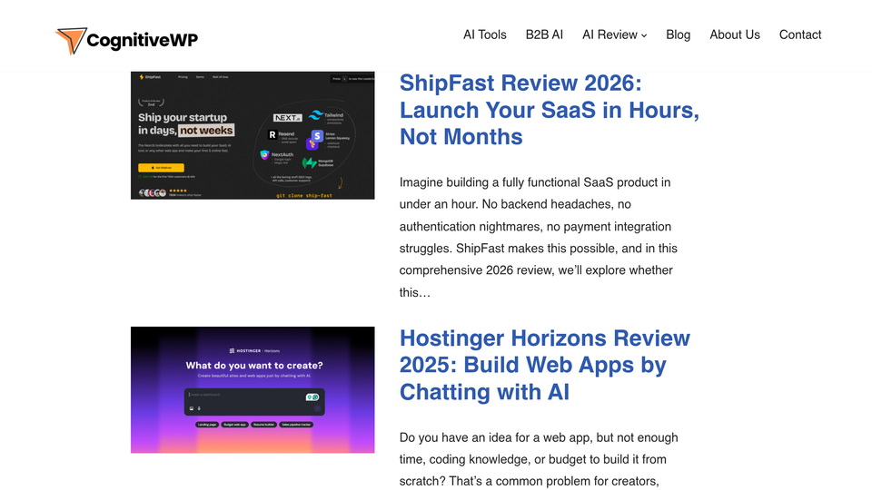Click the CognitiveWP logo

click(x=127, y=41)
